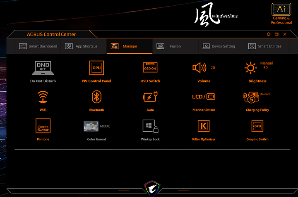This screenshot has height=197, width=298.
Task: Click the Color Gerent eagle thumbnail
Action: point(91,126)
